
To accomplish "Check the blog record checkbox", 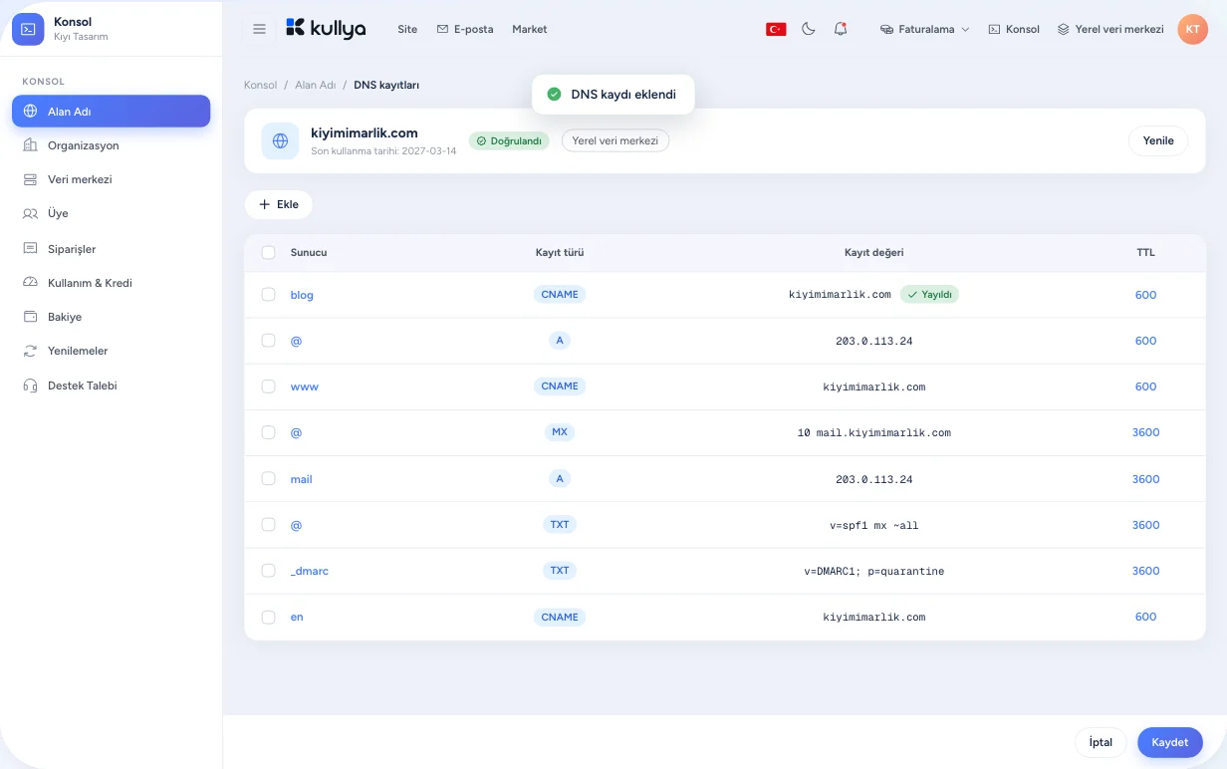I will pos(268,295).
